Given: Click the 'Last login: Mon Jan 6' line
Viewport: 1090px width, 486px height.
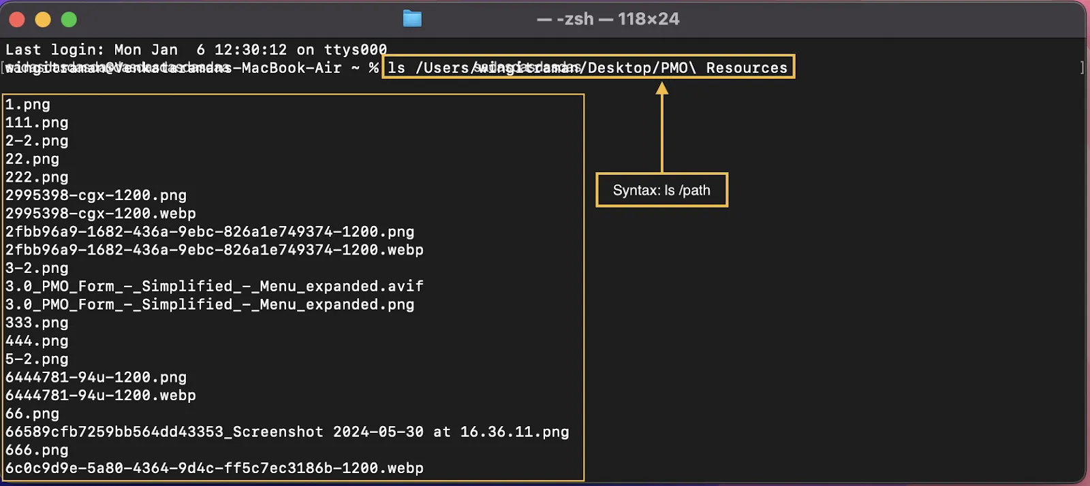Looking at the screenshot, I should (196, 50).
